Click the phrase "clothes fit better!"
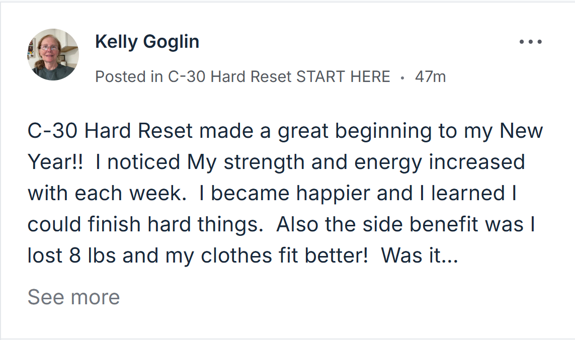575x340 pixels. click(284, 256)
